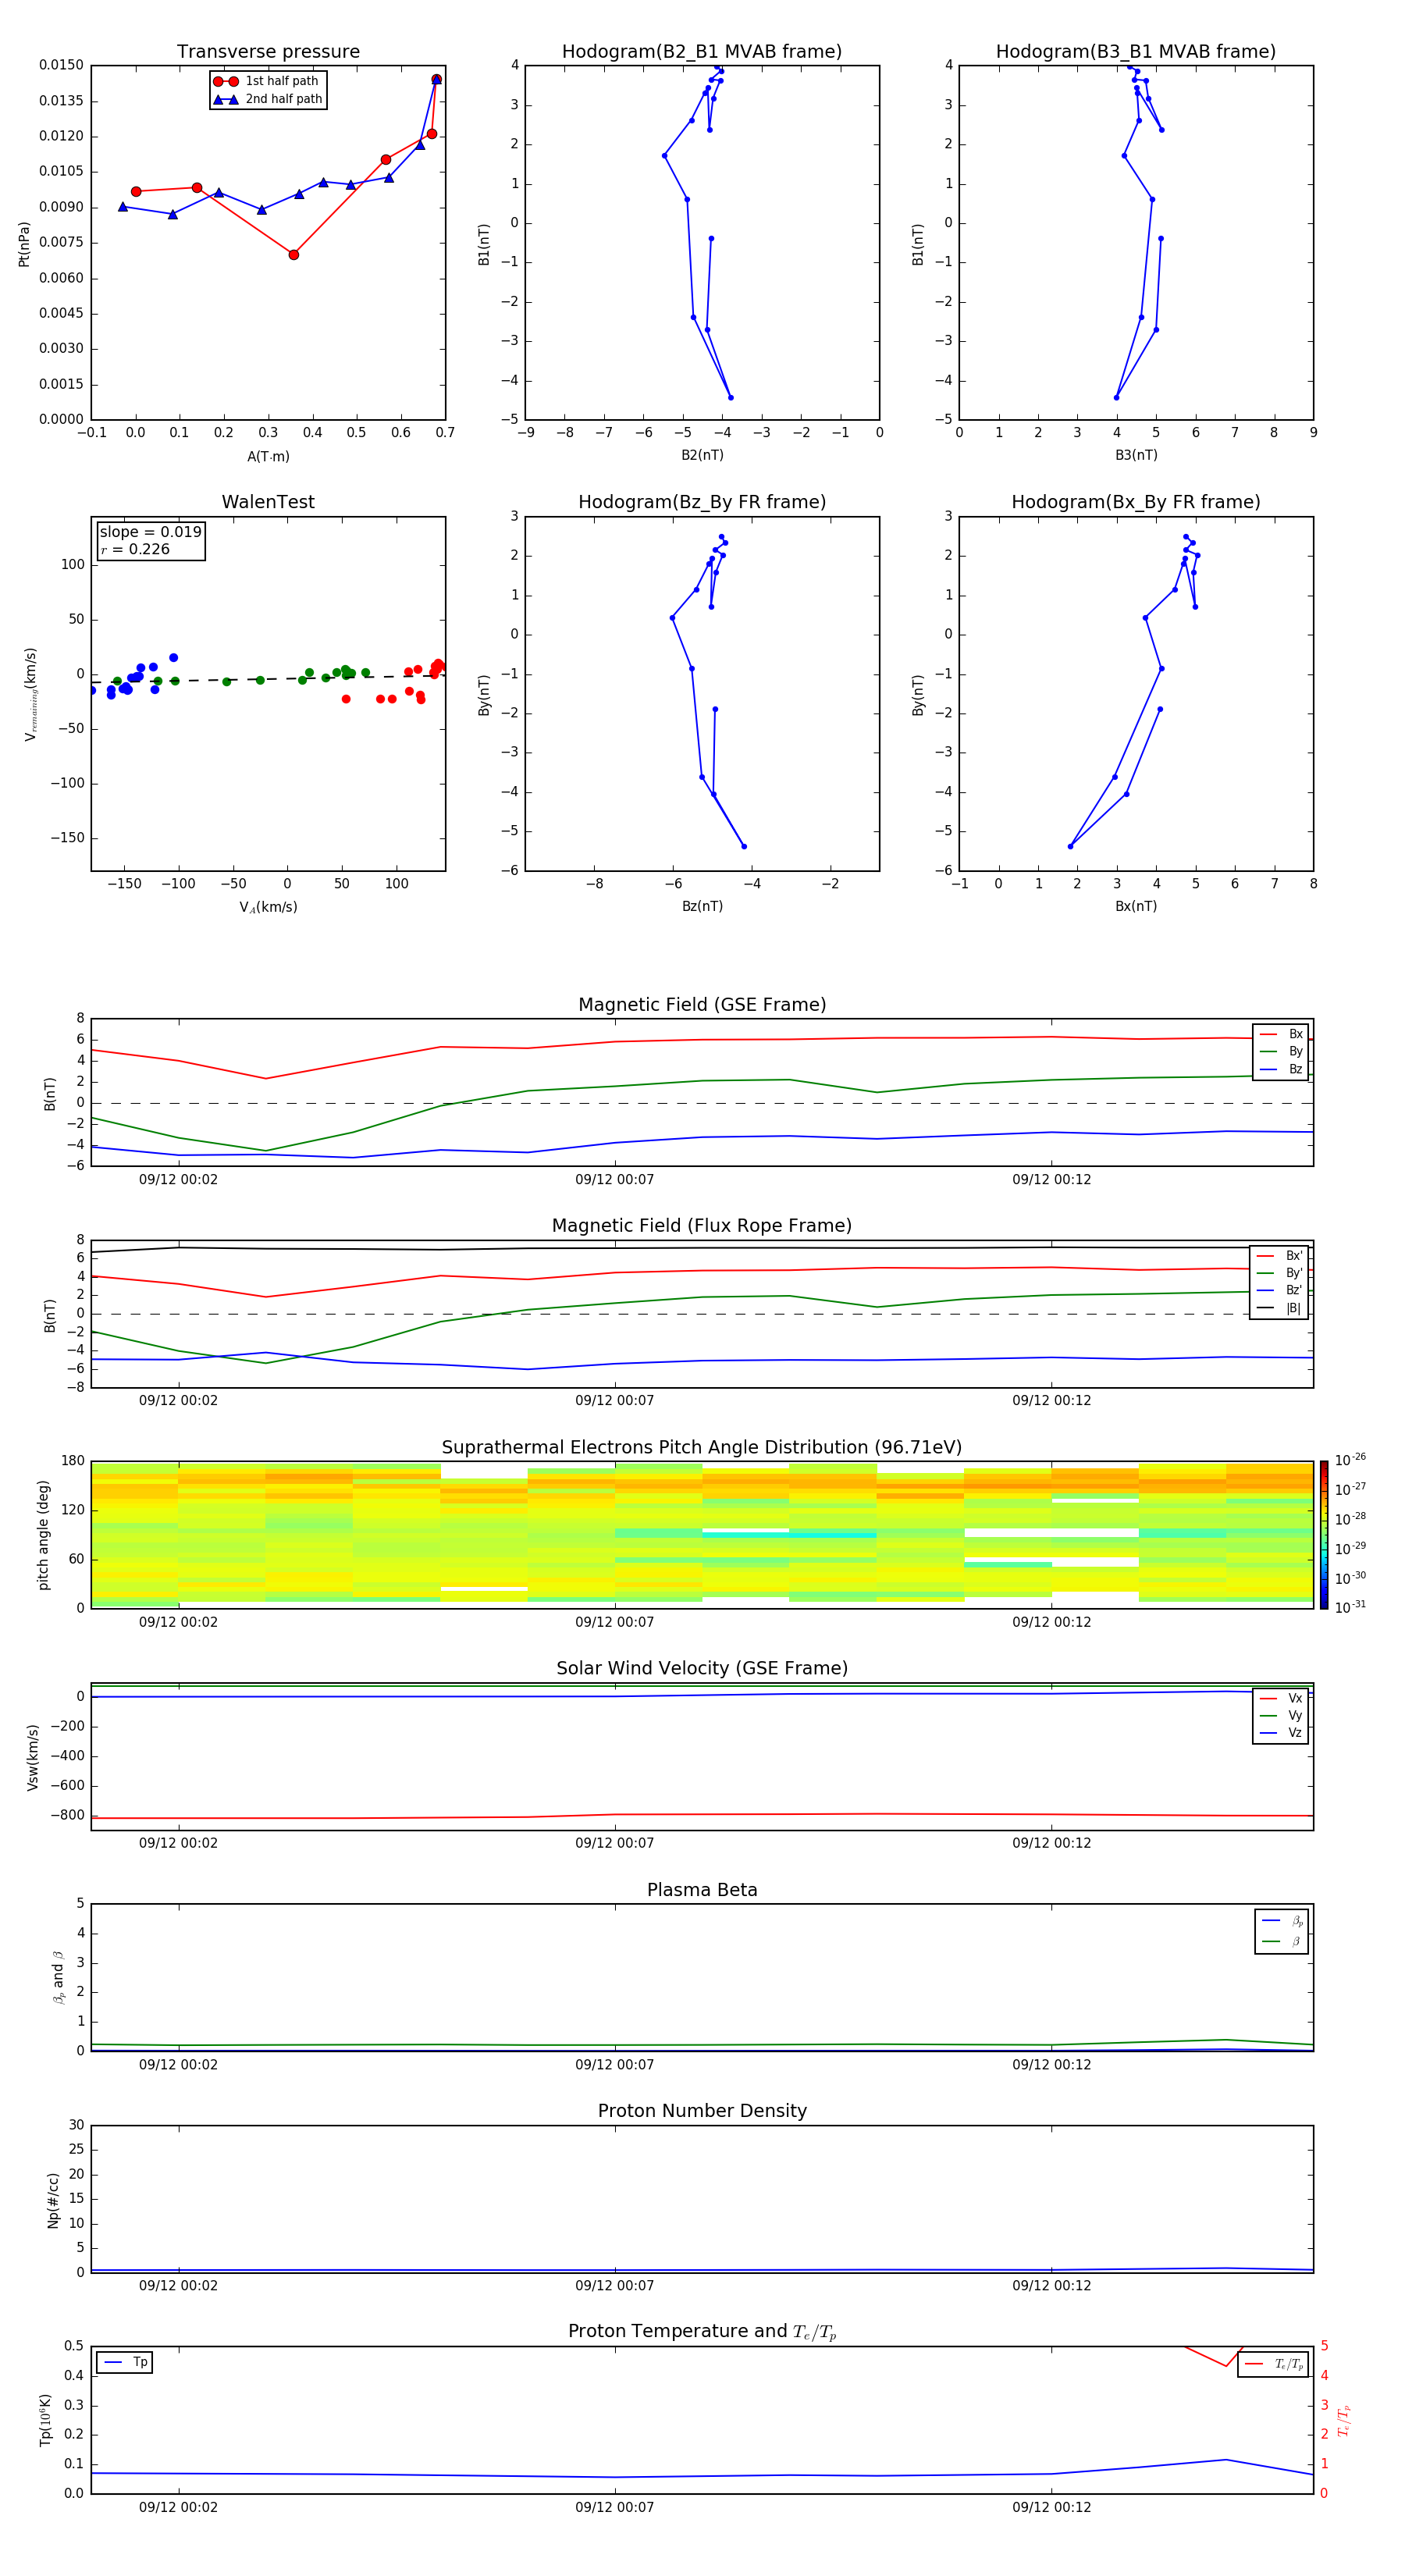Click the 'Proton Number Density' title
The image size is (1405, 2576).
click(702, 2111)
